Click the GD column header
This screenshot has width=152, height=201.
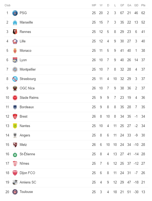pyautogui.click(x=136, y=5)
